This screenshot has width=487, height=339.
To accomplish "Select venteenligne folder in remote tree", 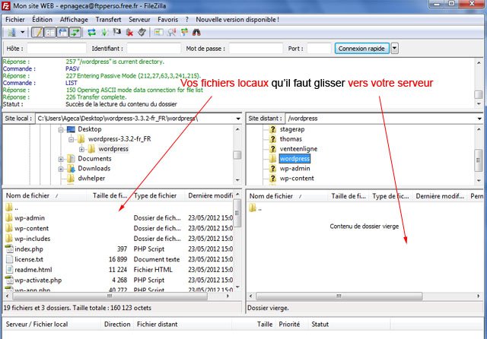I will click(298, 149).
